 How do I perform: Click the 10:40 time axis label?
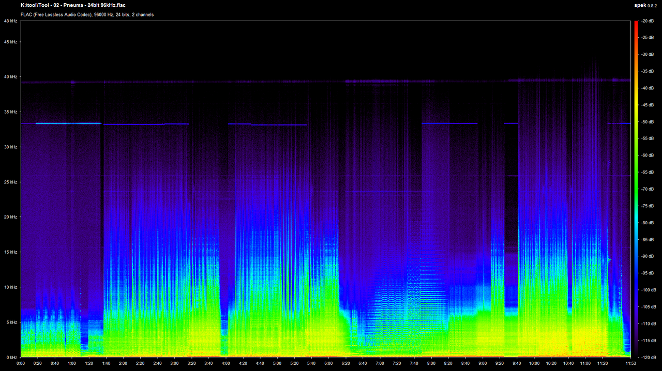(x=568, y=363)
